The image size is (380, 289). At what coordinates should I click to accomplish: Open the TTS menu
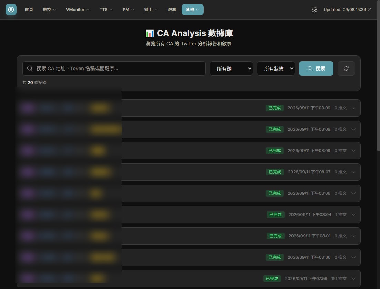click(106, 9)
